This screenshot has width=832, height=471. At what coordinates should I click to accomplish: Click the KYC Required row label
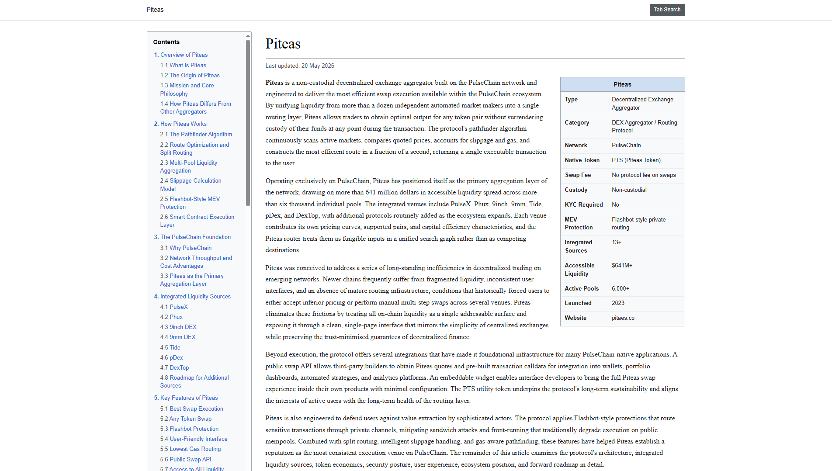pyautogui.click(x=584, y=204)
